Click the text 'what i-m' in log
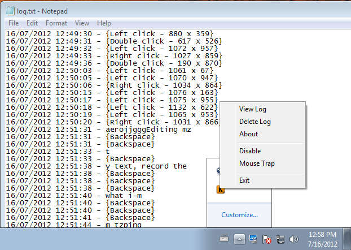Viewport: 351px width, 250px height. 124,196
